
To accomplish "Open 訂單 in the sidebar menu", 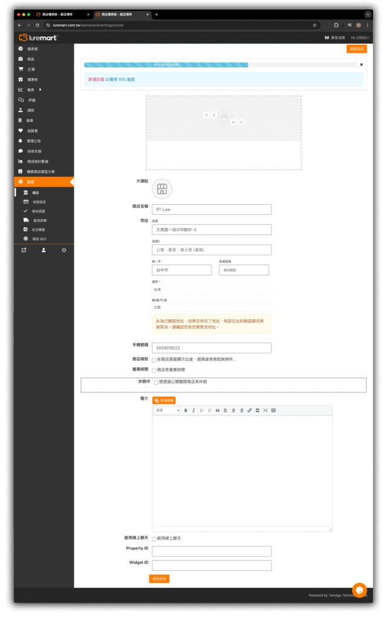I will [x=31, y=69].
